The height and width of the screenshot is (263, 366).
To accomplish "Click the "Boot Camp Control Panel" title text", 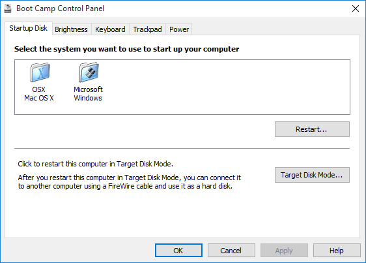I will tap(60, 8).
